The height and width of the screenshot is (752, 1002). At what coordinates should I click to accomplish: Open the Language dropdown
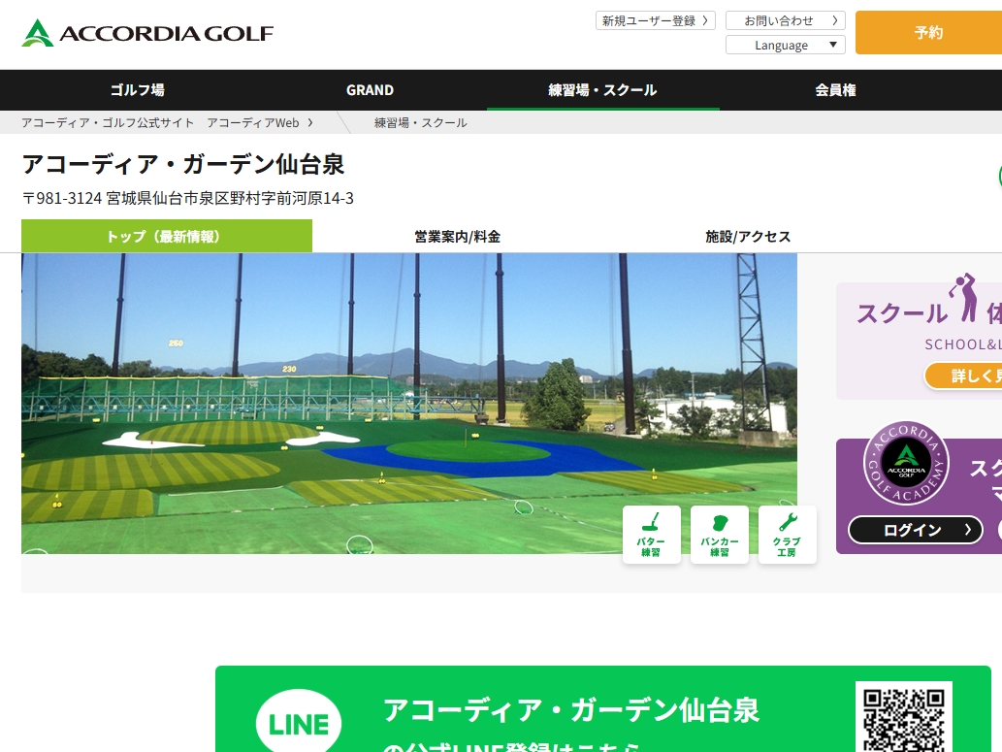pos(786,44)
